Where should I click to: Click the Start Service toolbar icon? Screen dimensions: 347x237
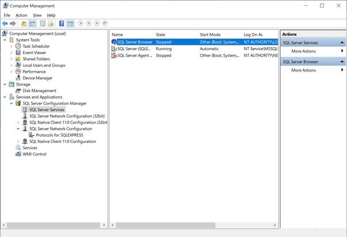pyautogui.click(x=81, y=23)
